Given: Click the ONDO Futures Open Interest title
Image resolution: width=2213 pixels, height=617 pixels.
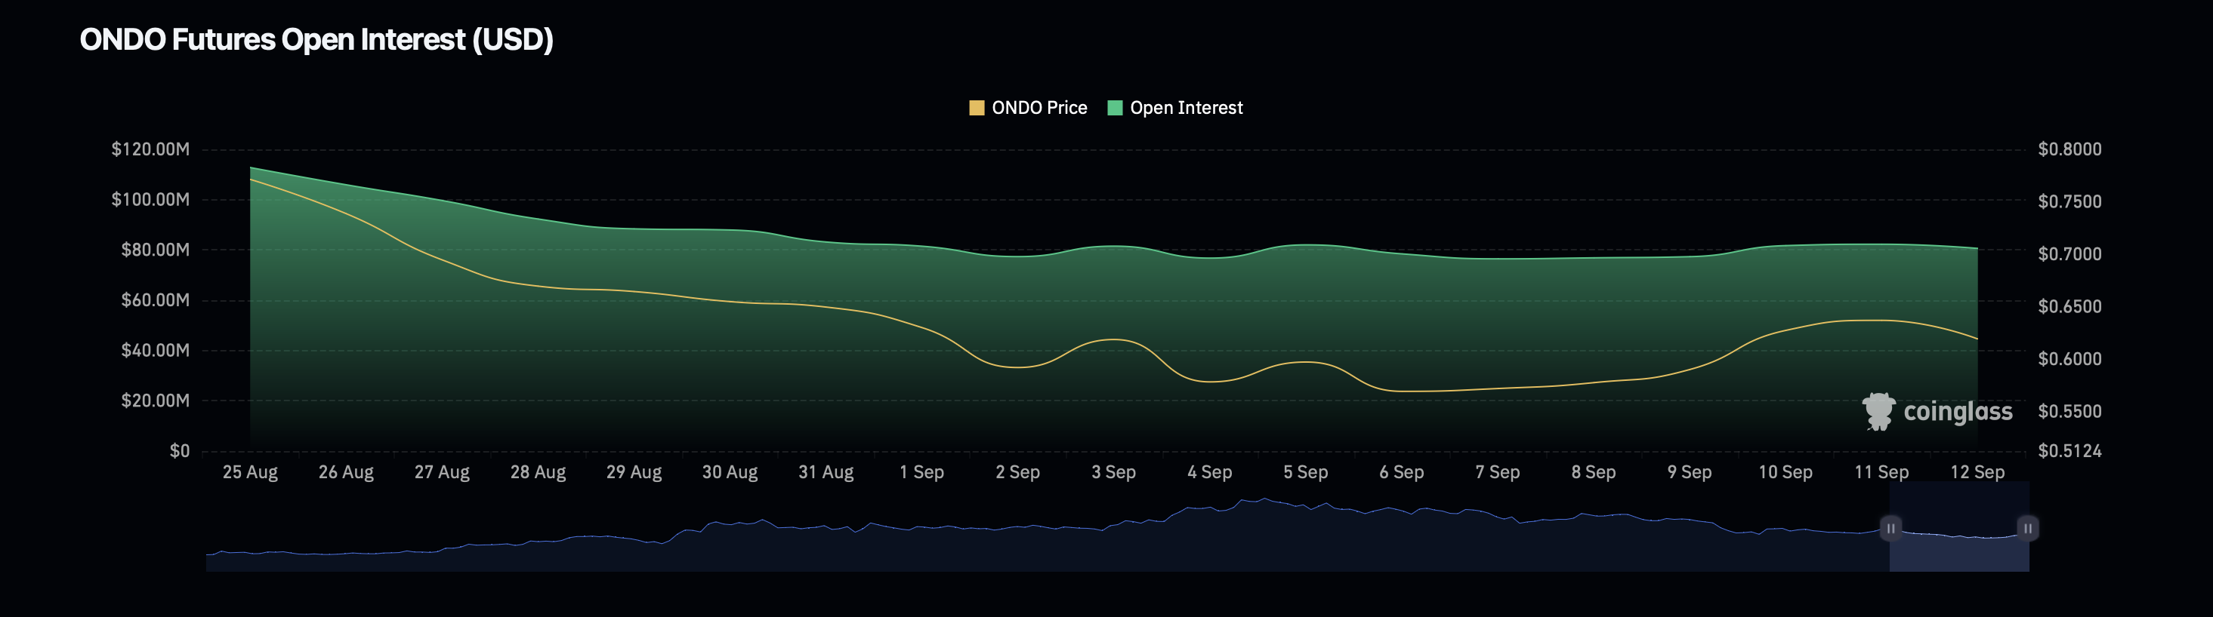Looking at the screenshot, I should (316, 39).
